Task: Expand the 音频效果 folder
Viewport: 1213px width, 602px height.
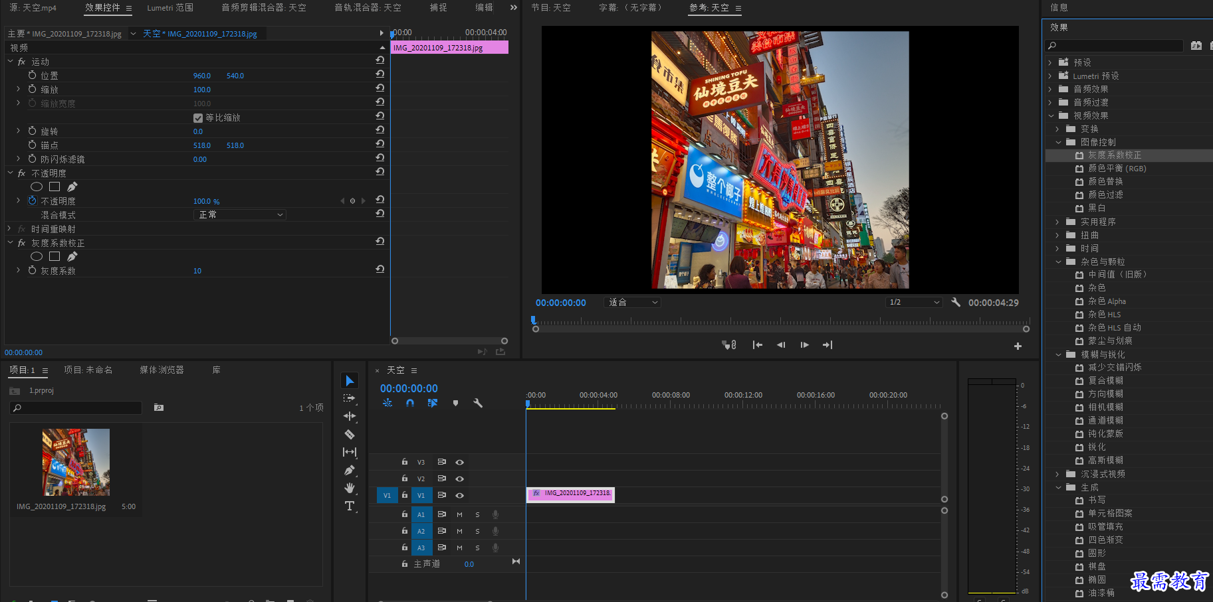Action: [1050, 89]
